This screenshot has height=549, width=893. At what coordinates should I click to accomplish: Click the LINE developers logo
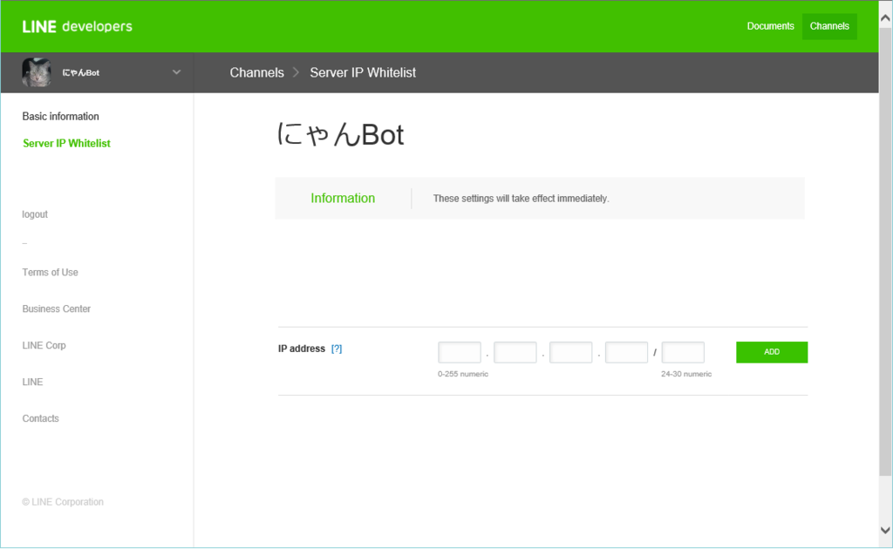77,26
